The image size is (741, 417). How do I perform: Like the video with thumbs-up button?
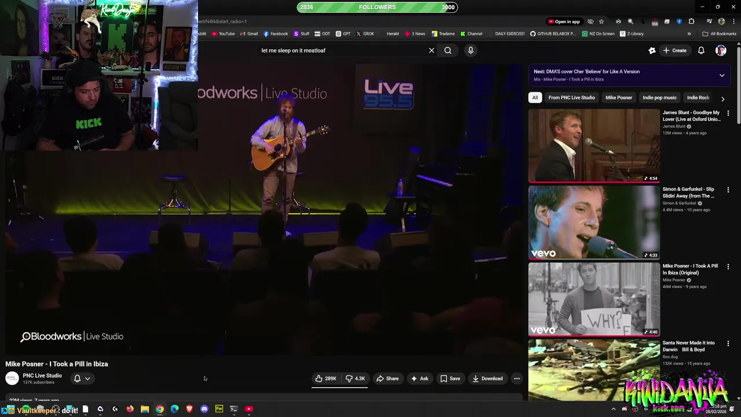click(326, 378)
